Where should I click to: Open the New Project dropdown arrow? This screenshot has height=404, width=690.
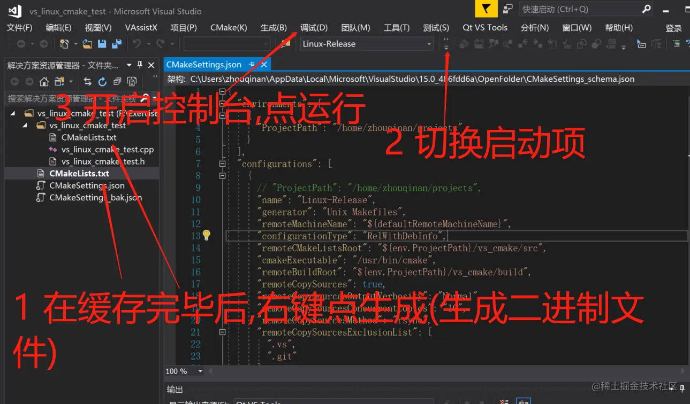pos(75,44)
